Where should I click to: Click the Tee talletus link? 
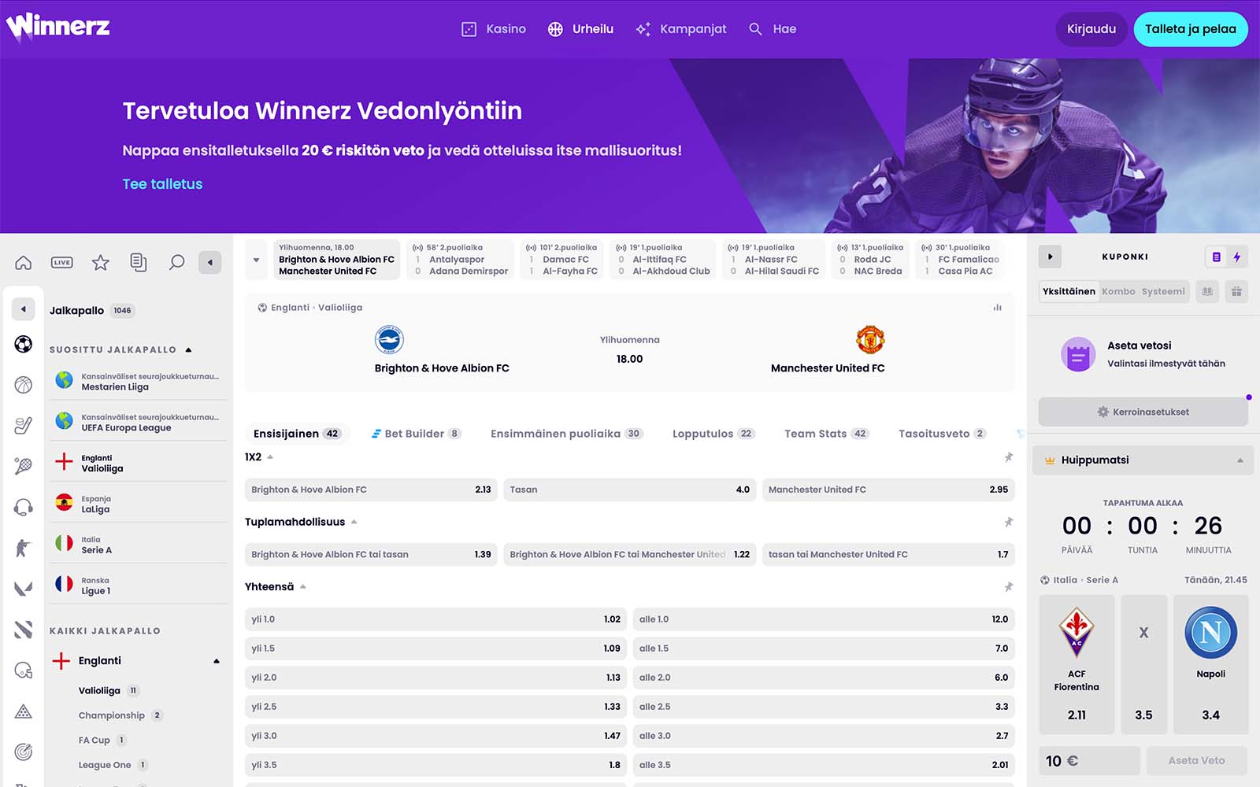coord(162,184)
